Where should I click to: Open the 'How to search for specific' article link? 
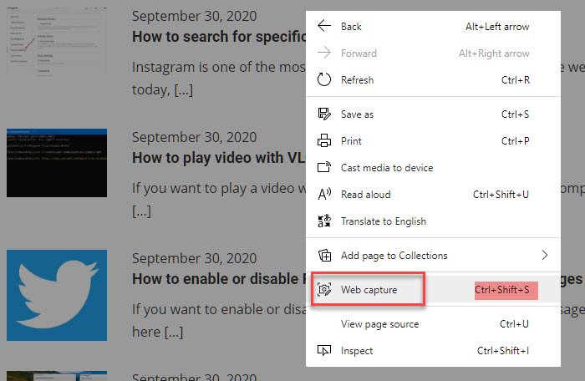(216, 37)
